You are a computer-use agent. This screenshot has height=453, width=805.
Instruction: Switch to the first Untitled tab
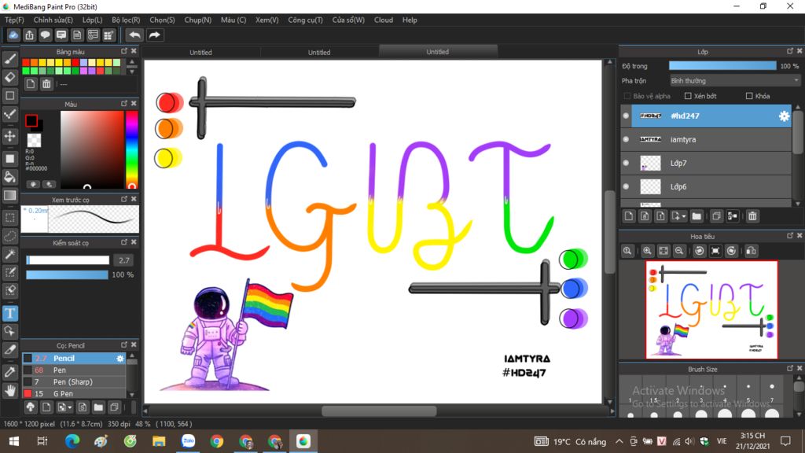click(x=200, y=52)
